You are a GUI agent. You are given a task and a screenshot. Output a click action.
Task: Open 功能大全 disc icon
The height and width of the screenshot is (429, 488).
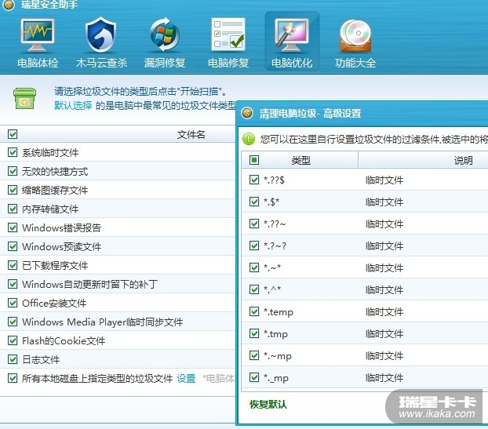pos(355,35)
